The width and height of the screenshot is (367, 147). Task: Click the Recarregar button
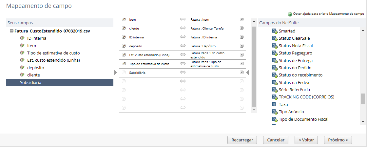pyautogui.click(x=242, y=140)
